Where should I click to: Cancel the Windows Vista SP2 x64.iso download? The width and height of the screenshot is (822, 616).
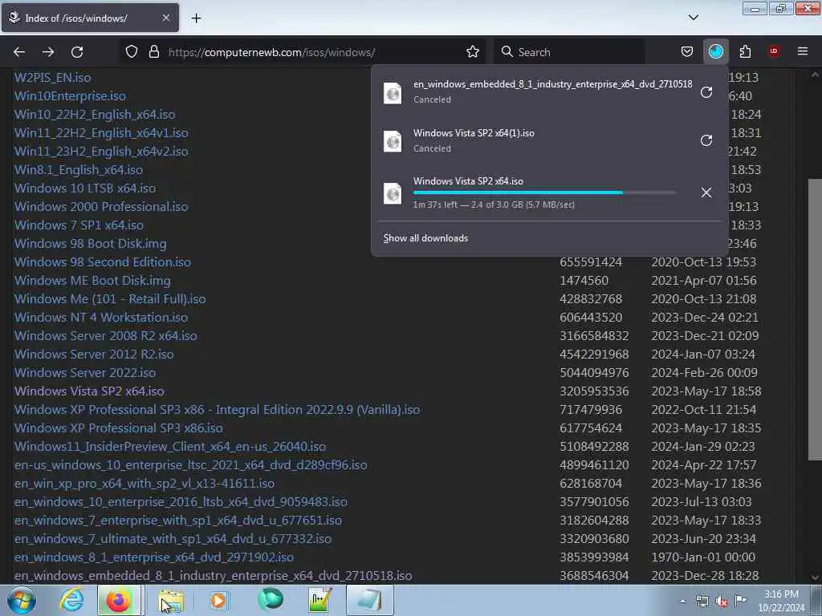point(706,192)
